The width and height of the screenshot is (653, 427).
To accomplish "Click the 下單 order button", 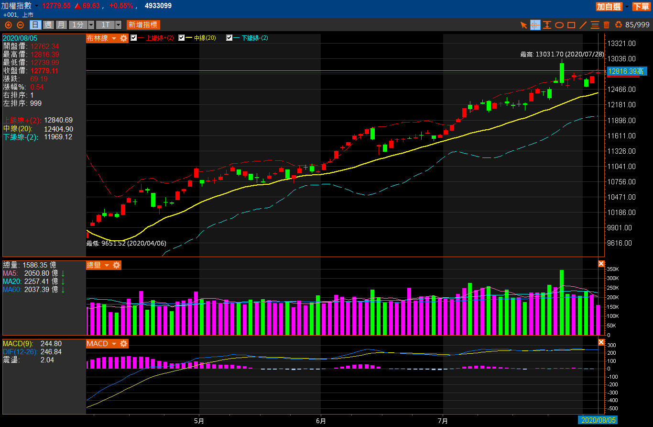I will pos(641,6).
